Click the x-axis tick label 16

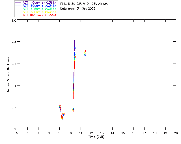pos(133,133)
